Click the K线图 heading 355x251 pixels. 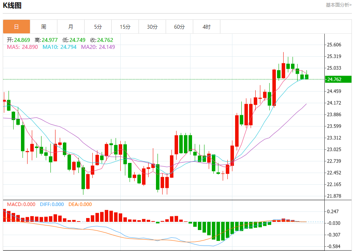coord(12,5)
